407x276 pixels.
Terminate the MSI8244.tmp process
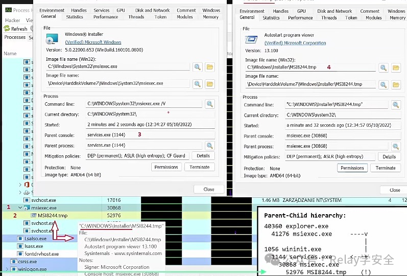tap(386, 168)
